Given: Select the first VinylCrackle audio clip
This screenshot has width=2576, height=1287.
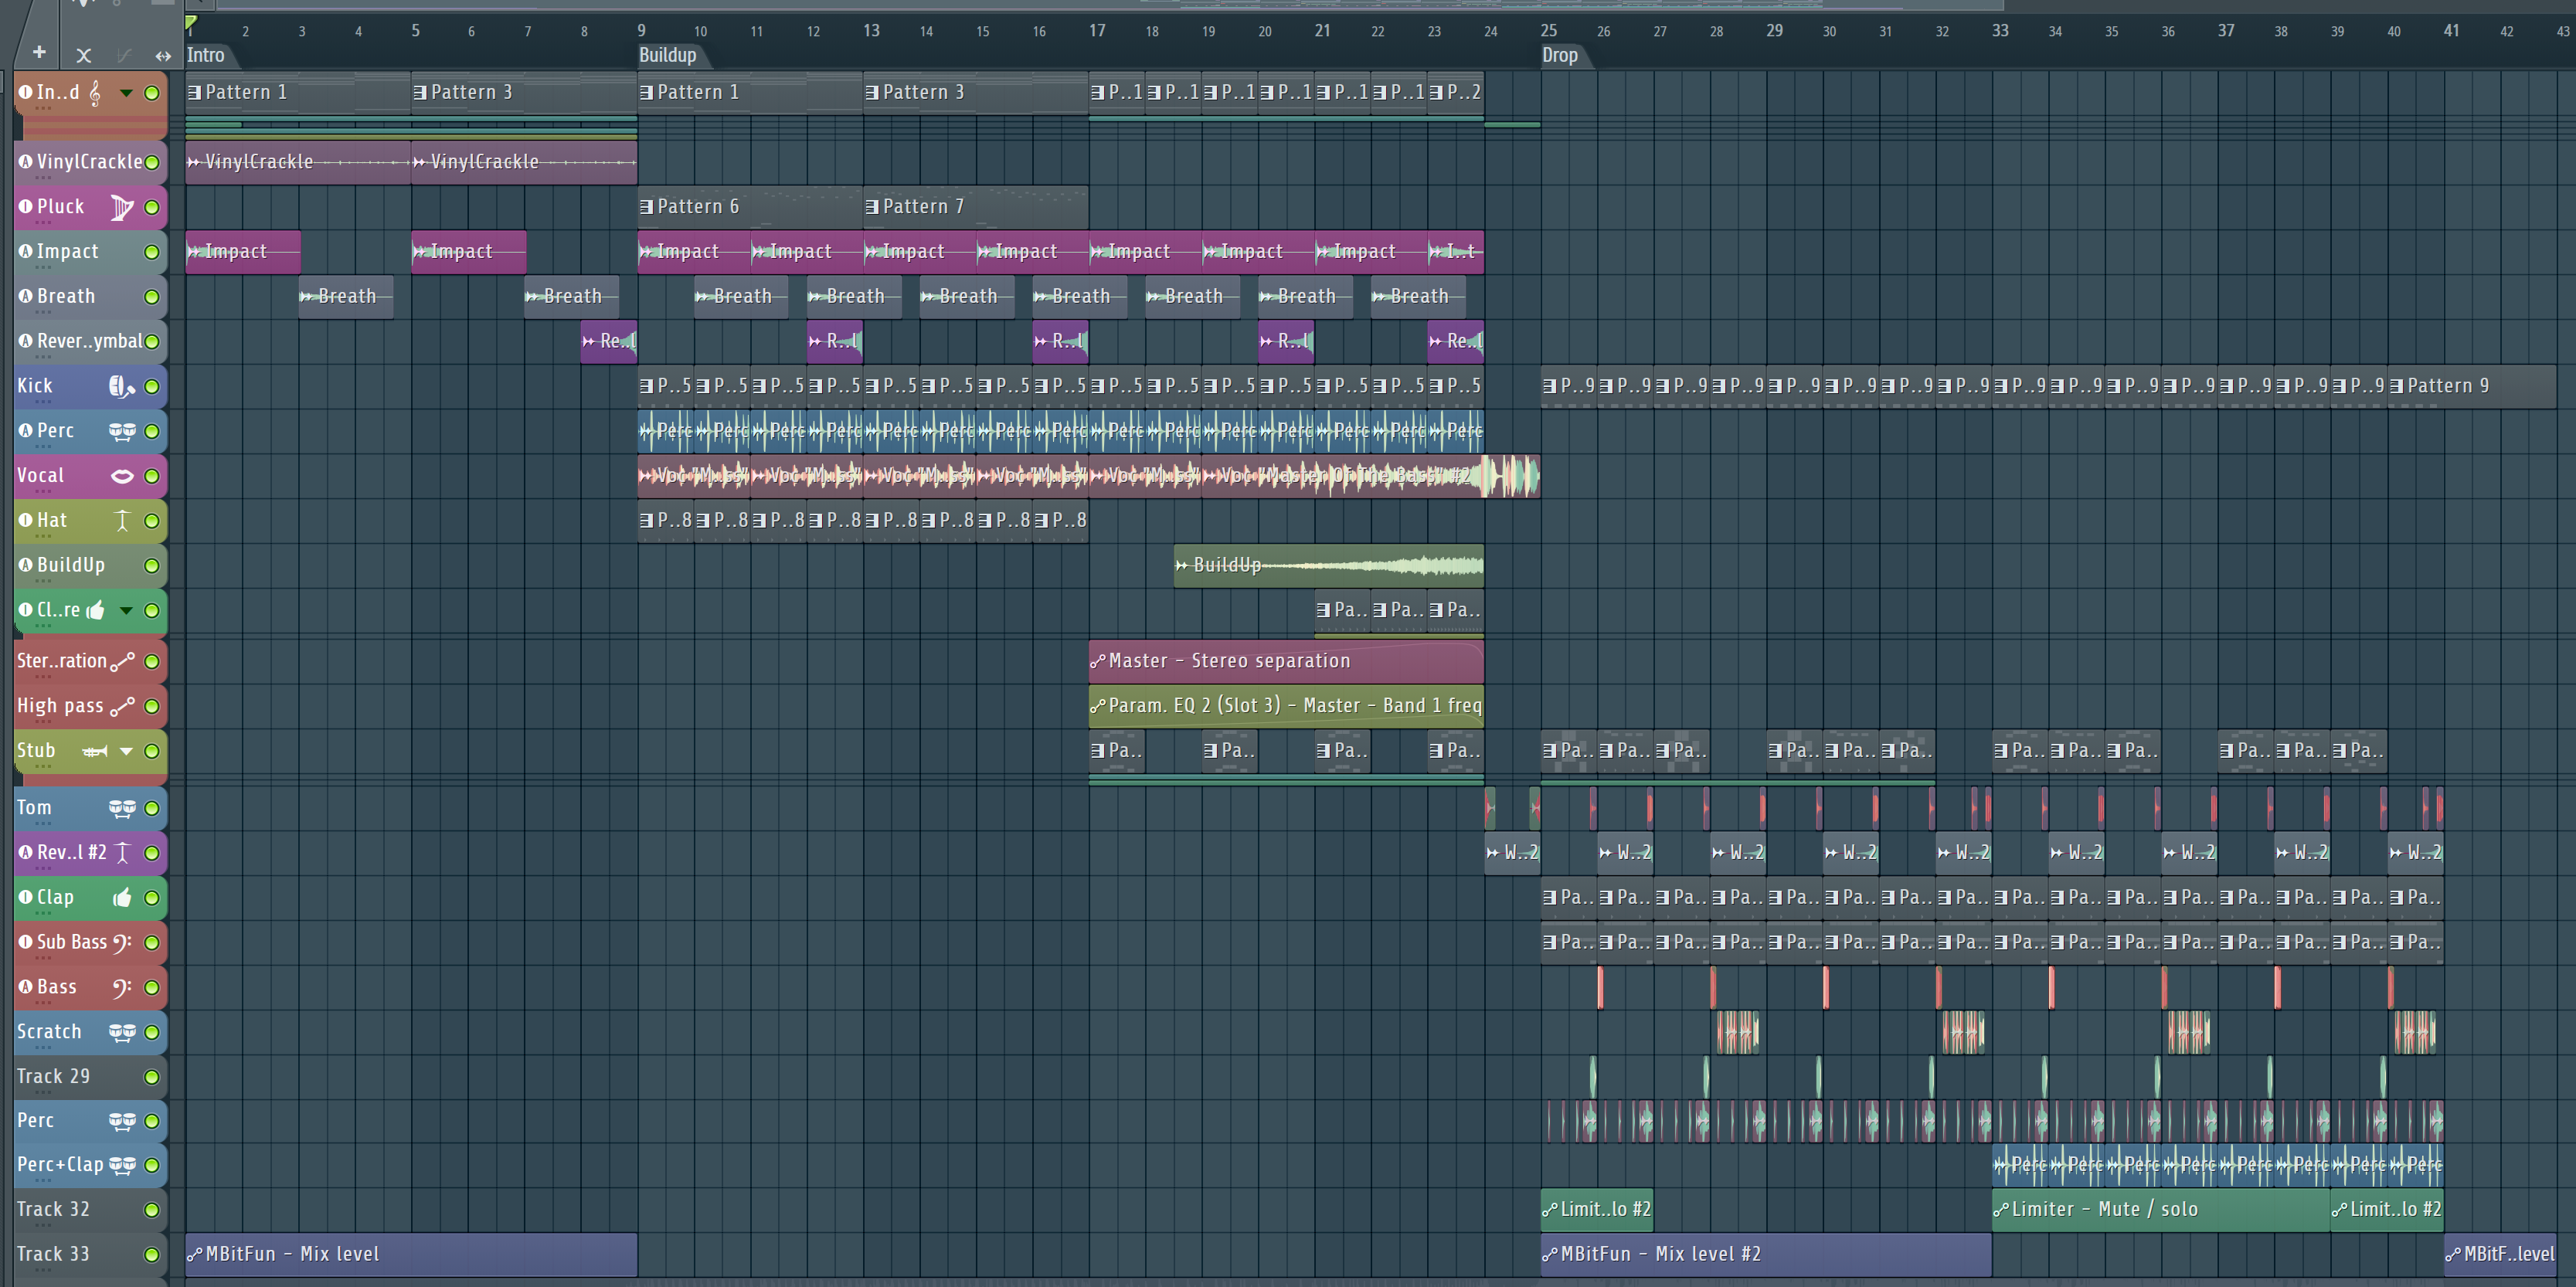Looking at the screenshot, I should (x=298, y=162).
